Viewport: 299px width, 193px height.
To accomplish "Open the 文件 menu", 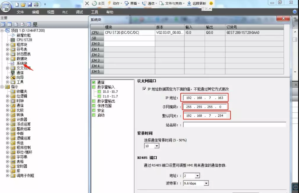I will (x=20, y=12).
